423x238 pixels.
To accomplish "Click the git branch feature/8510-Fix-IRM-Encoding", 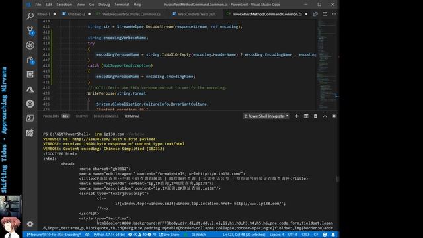I will (x=54, y=235).
